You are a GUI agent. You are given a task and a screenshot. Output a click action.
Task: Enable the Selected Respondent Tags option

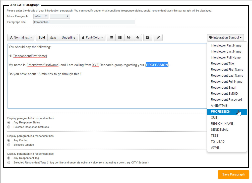tap(9, 162)
